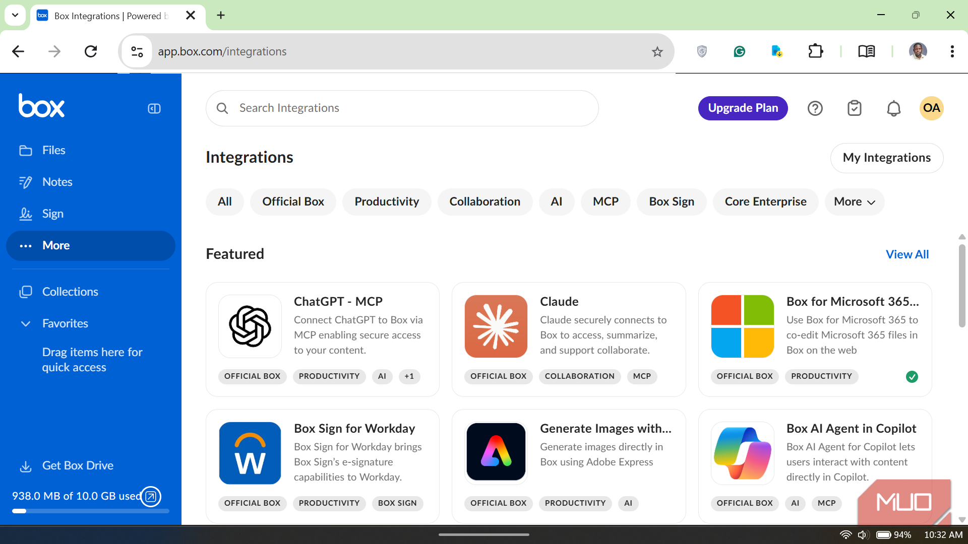The height and width of the screenshot is (544, 968).
Task: Click the green installed checkmark icon
Action: click(912, 377)
